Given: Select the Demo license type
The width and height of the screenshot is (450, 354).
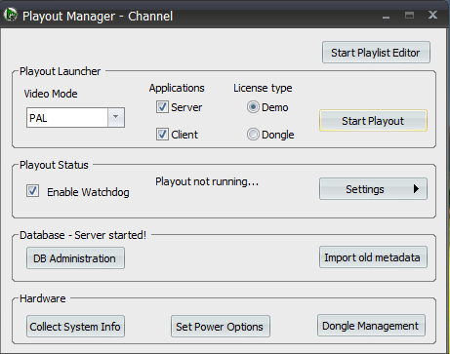Looking at the screenshot, I should (x=253, y=107).
